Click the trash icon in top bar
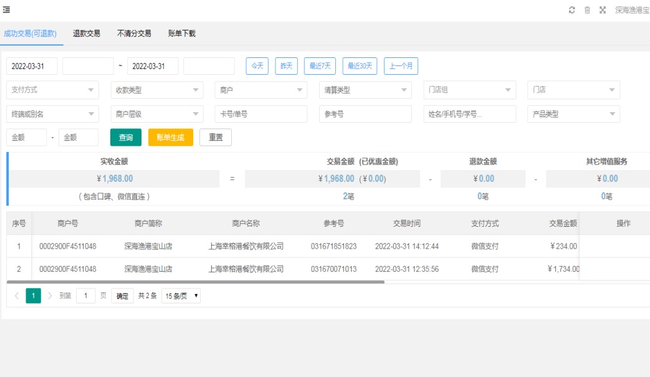The image size is (650, 377). [587, 10]
